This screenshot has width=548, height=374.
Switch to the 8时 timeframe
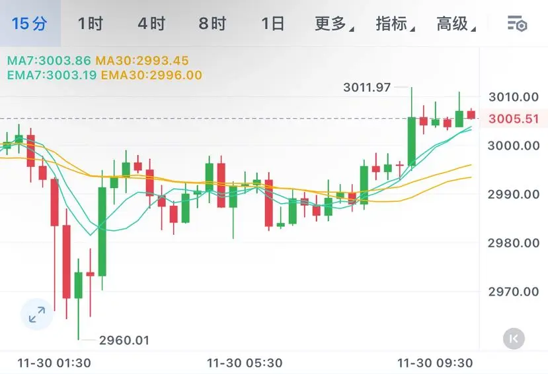(x=212, y=24)
